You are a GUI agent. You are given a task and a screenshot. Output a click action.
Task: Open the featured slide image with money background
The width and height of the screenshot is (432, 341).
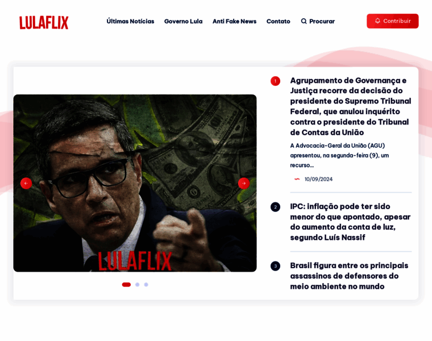click(135, 183)
